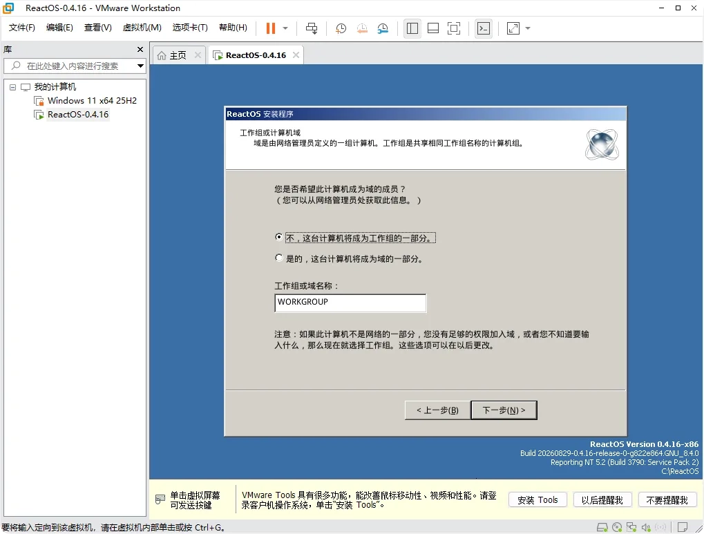Open the 帮助(H) menu

point(233,28)
